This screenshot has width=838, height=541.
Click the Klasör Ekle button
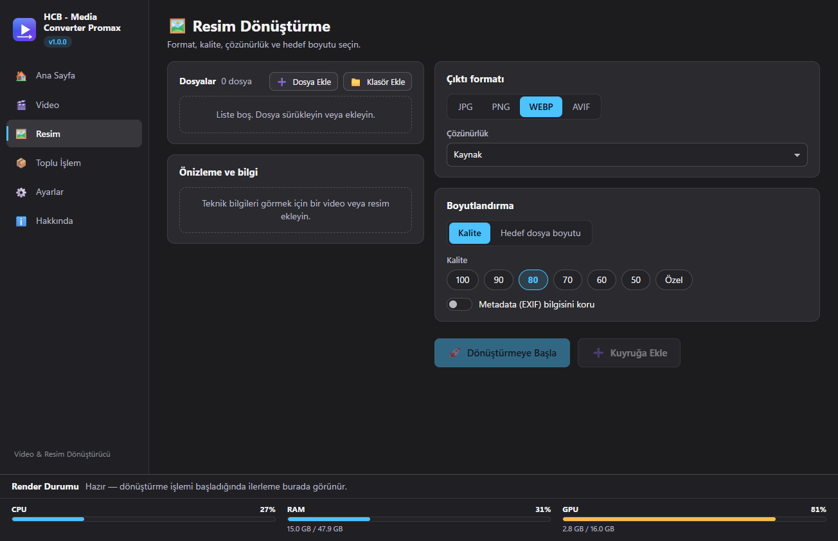click(x=377, y=82)
